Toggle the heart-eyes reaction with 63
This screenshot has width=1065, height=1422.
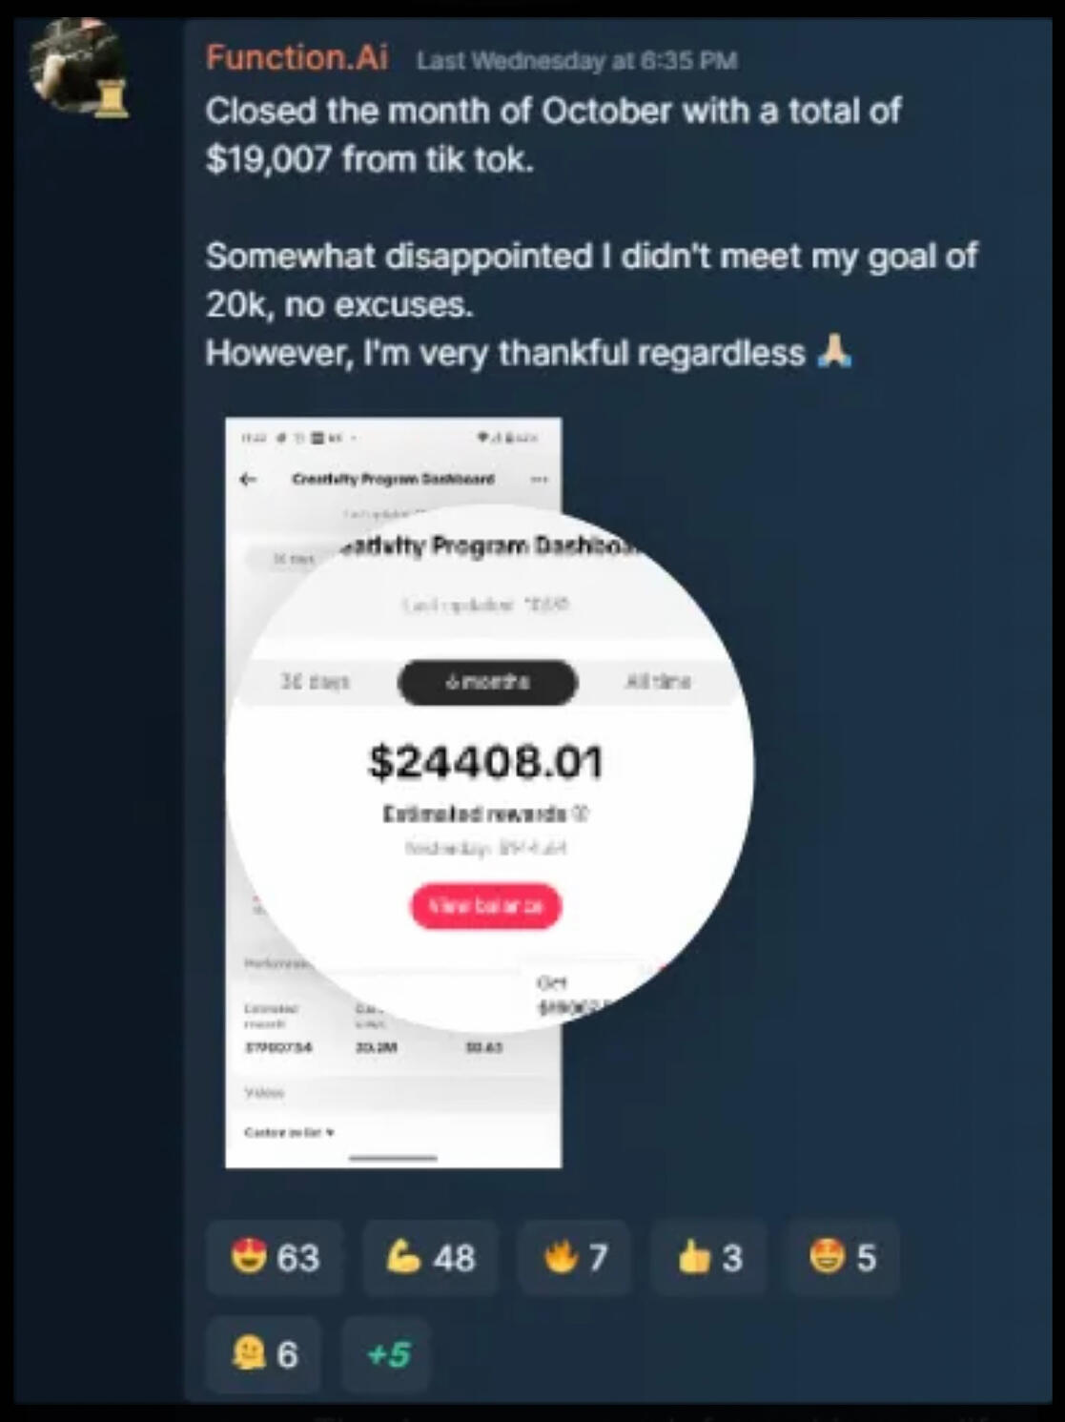click(x=275, y=1257)
